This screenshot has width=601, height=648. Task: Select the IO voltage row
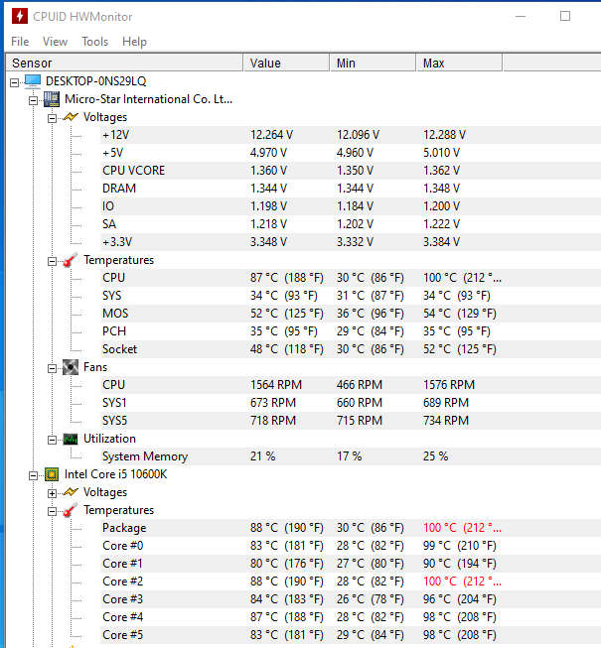click(351, 206)
